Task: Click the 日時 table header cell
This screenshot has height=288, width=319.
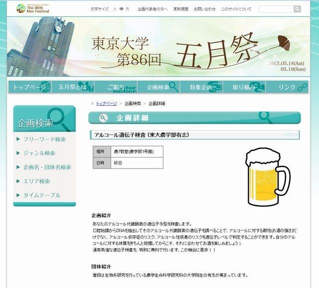Action: tap(102, 163)
